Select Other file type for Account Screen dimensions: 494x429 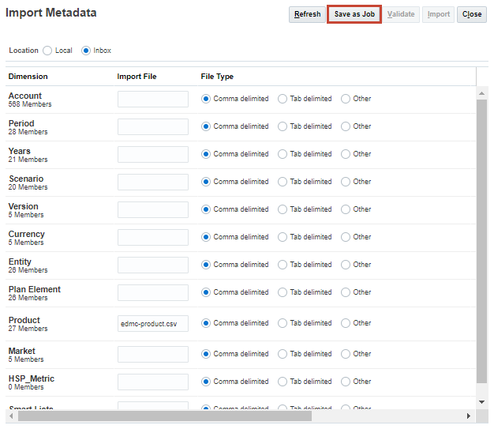pos(346,99)
